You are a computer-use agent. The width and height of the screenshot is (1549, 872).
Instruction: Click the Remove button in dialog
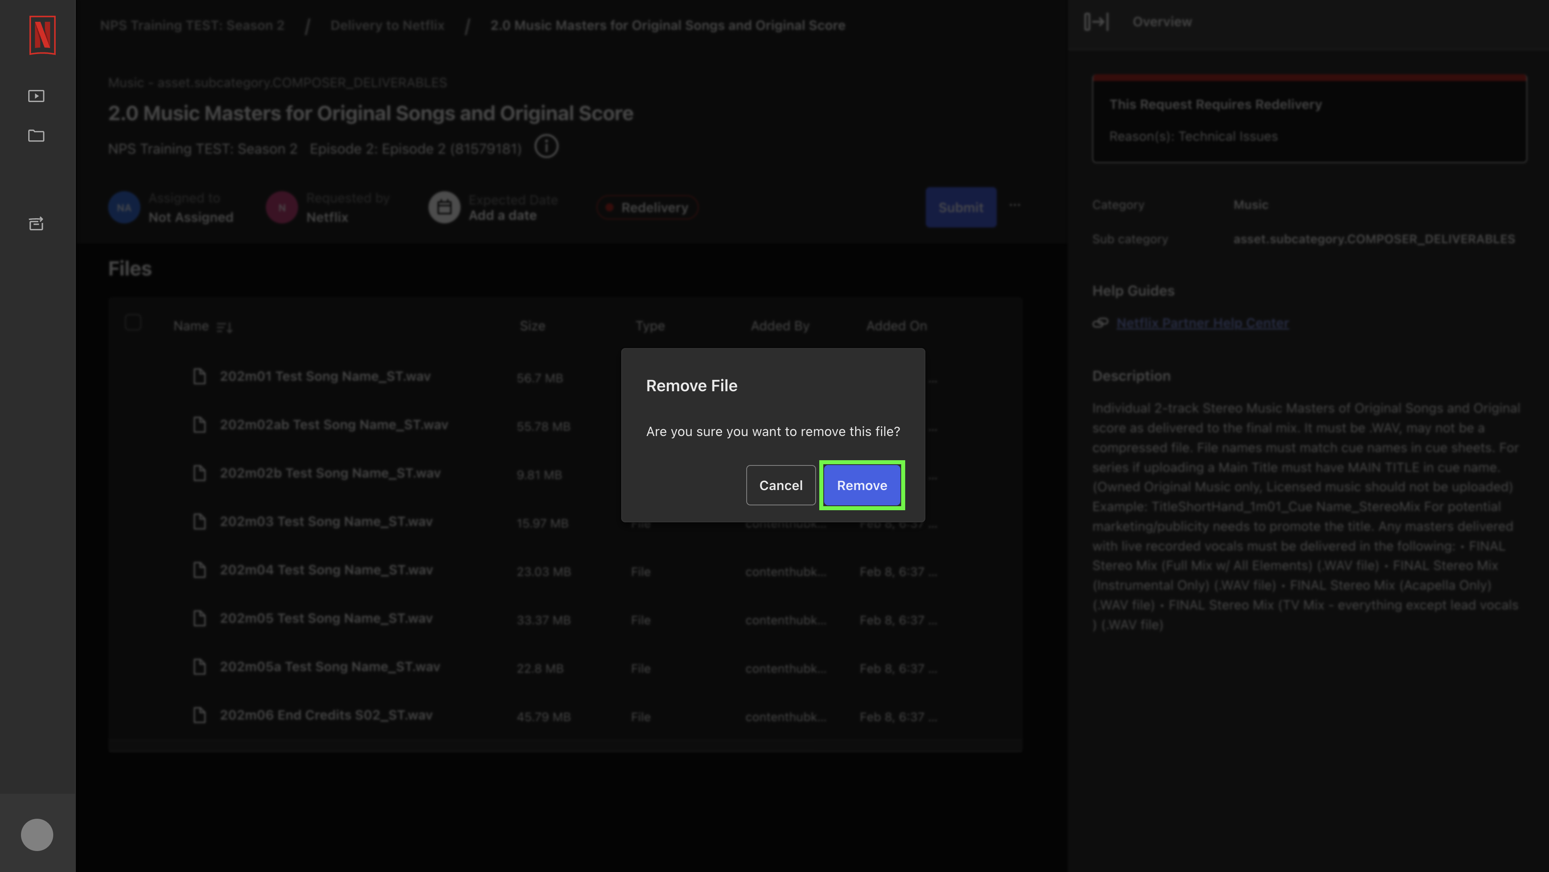(x=862, y=485)
